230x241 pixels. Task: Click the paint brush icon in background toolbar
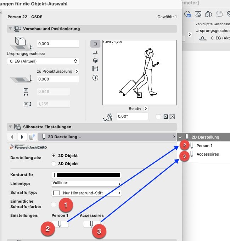(219, 14)
